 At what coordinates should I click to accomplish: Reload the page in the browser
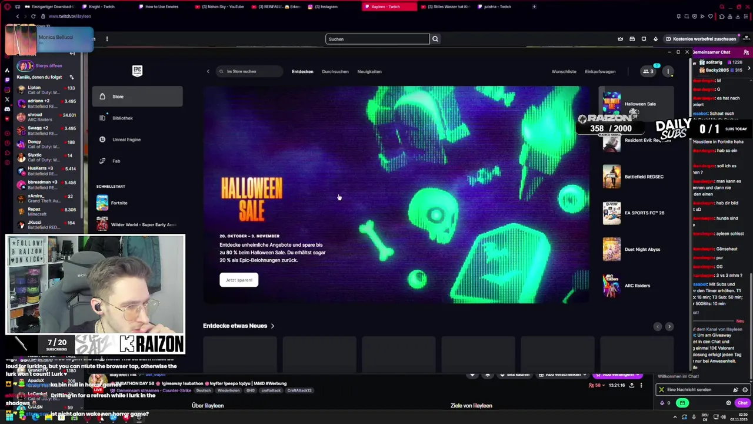click(33, 16)
